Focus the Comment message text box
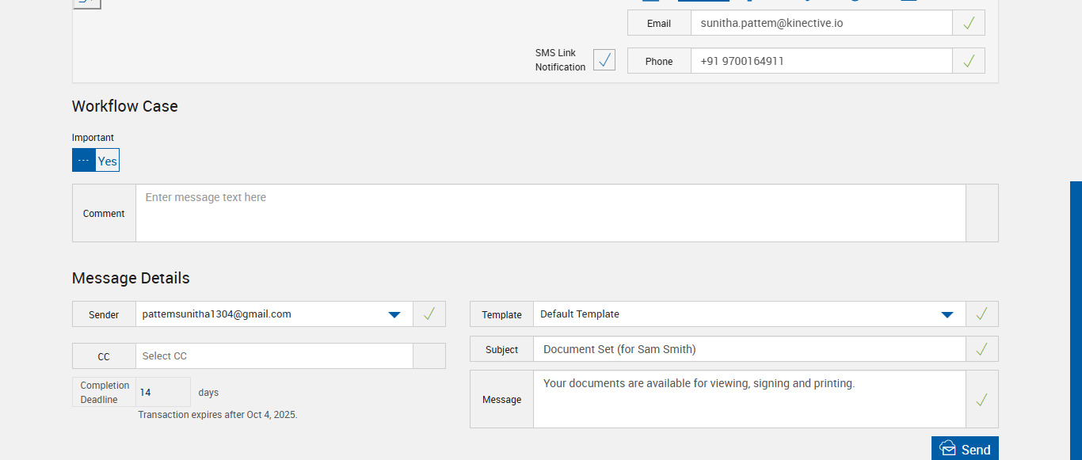 click(551, 213)
